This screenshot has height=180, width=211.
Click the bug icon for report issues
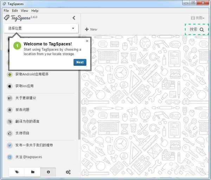(10, 110)
